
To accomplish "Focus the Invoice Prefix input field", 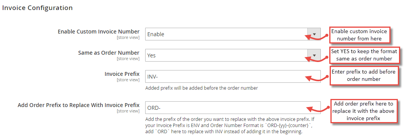I will coord(233,77).
